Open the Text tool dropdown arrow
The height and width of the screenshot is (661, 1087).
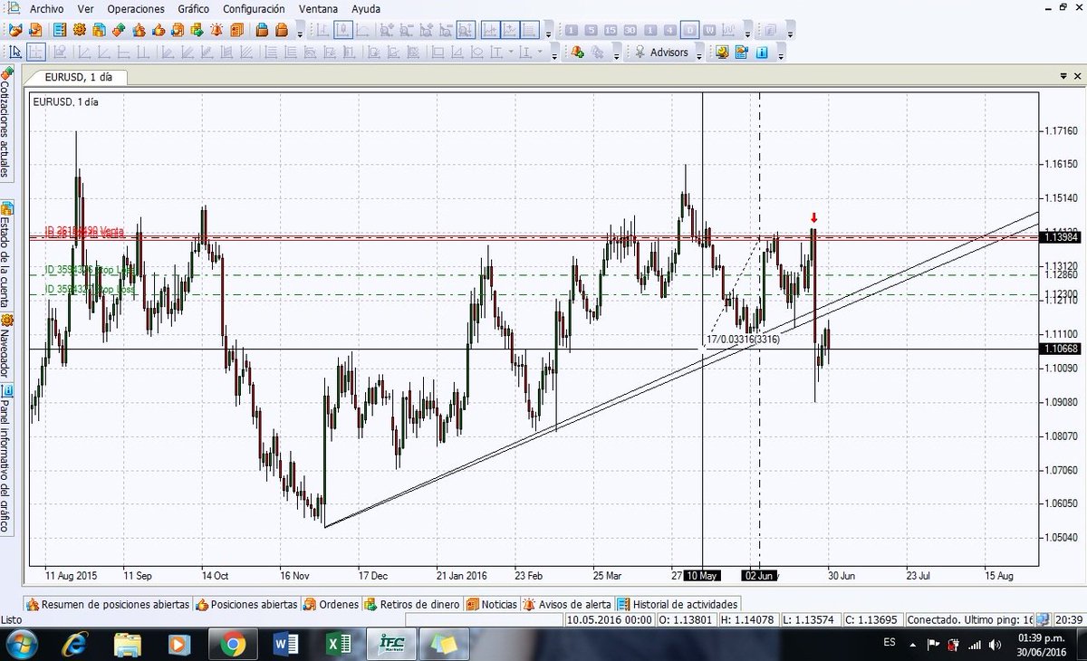pos(509,53)
